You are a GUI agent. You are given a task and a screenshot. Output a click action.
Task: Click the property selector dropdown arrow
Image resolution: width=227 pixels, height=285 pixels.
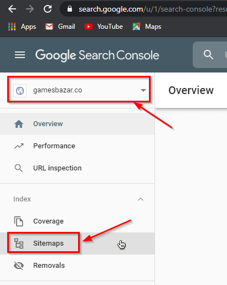tap(143, 90)
